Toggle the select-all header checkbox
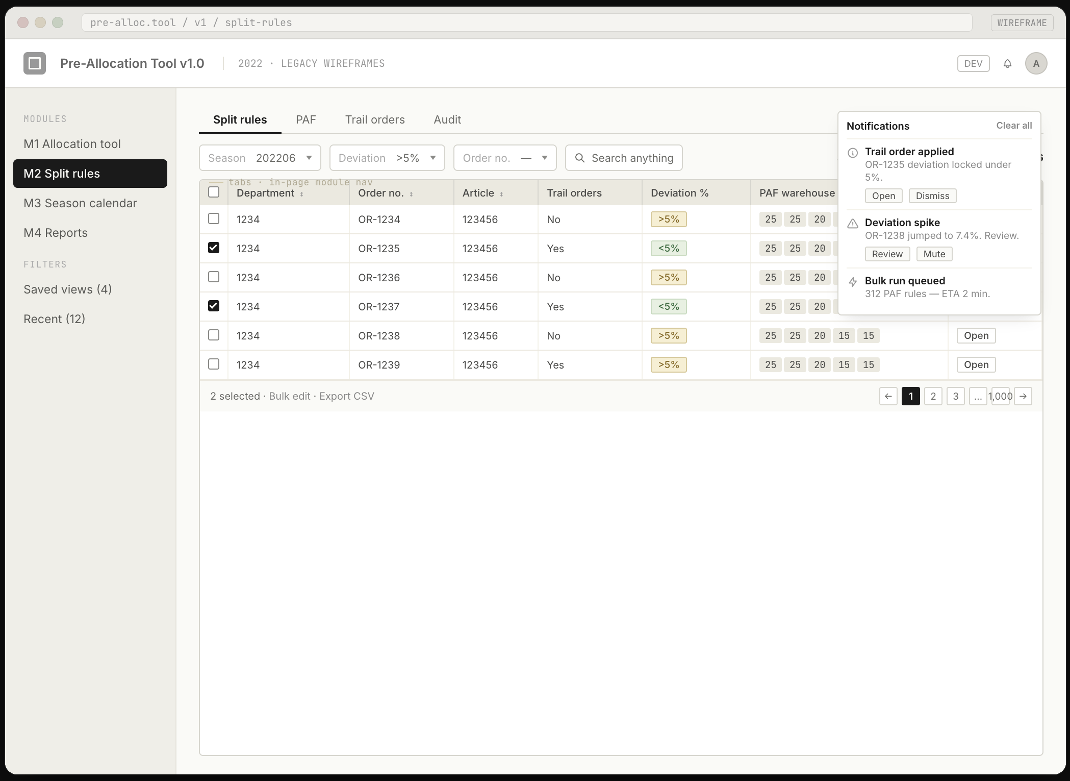The width and height of the screenshot is (1070, 781). click(214, 192)
